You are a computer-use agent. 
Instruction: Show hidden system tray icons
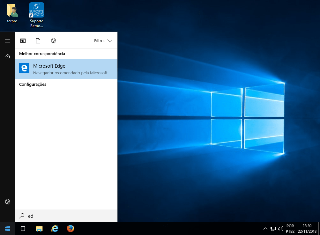[x=265, y=229]
